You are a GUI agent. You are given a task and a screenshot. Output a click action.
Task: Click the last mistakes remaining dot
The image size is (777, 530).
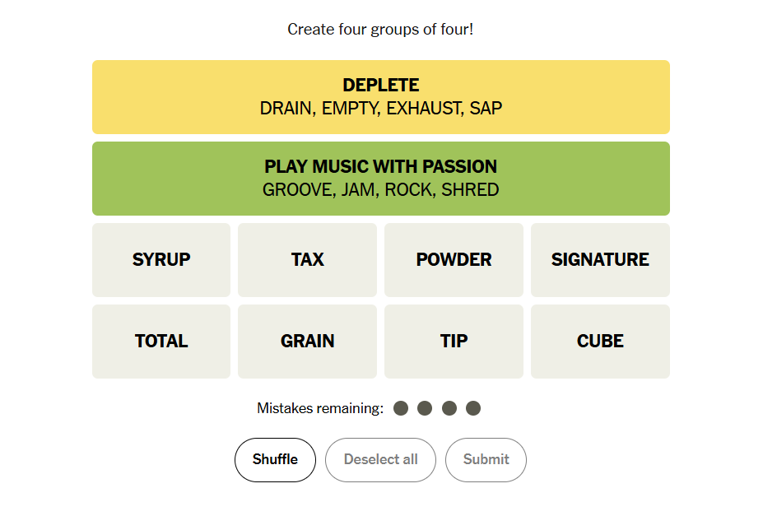tap(473, 408)
